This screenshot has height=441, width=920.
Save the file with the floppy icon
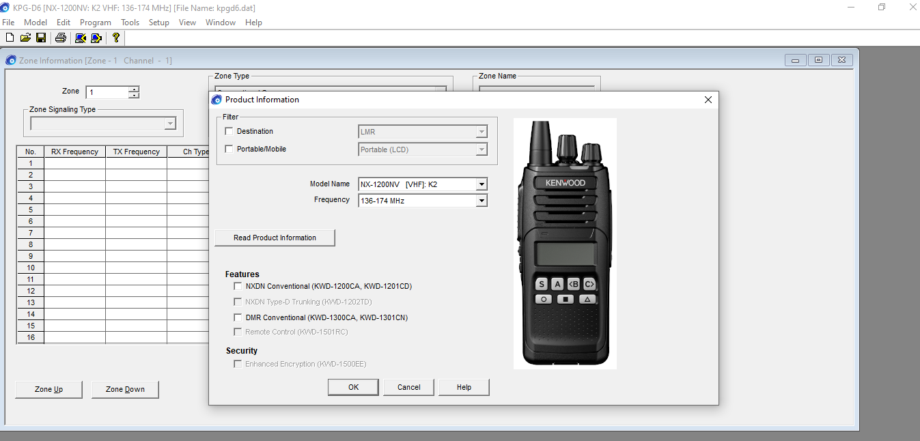pos(41,38)
